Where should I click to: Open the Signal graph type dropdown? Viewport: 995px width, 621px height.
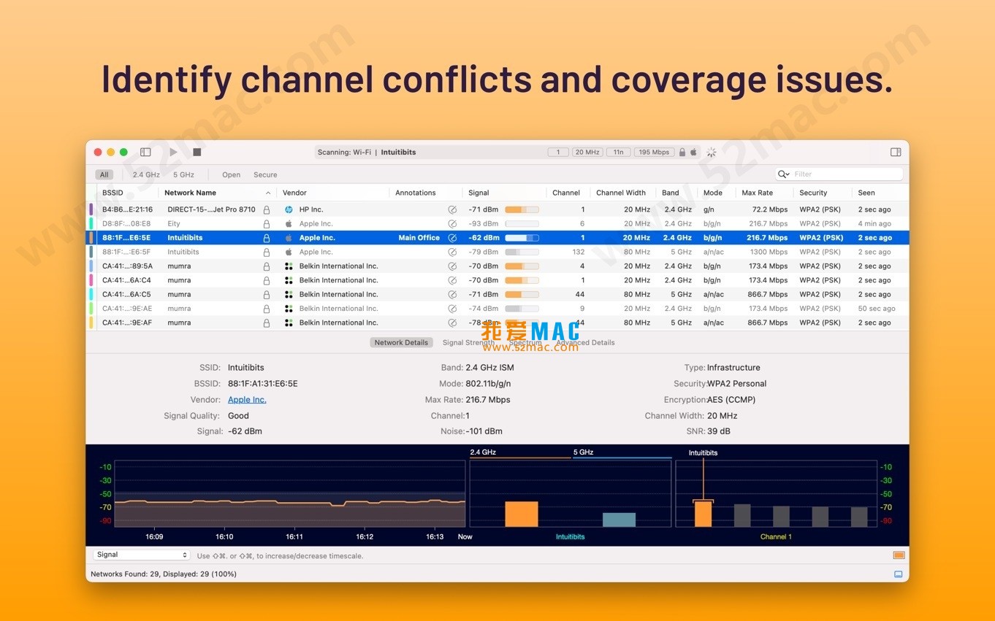click(x=142, y=555)
